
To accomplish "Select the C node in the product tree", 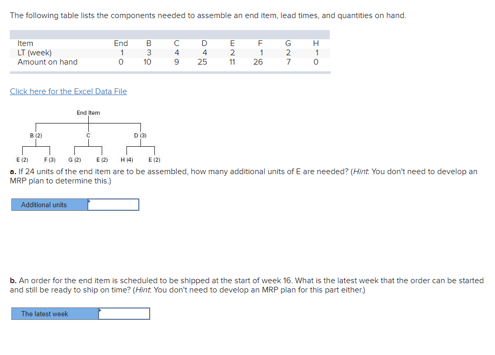I will (x=88, y=134).
